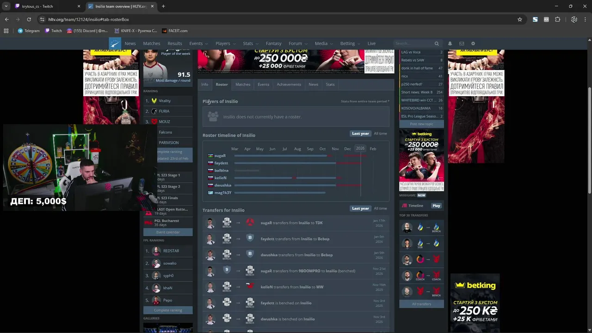This screenshot has width=592, height=333.
Task: Switch transfers list to Last year
Action: point(360,209)
